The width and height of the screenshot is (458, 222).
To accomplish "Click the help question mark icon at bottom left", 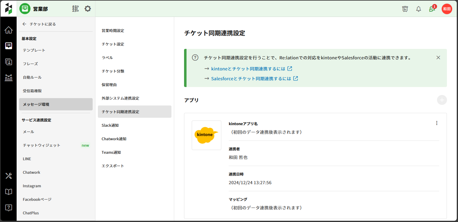I will [x=9, y=208].
